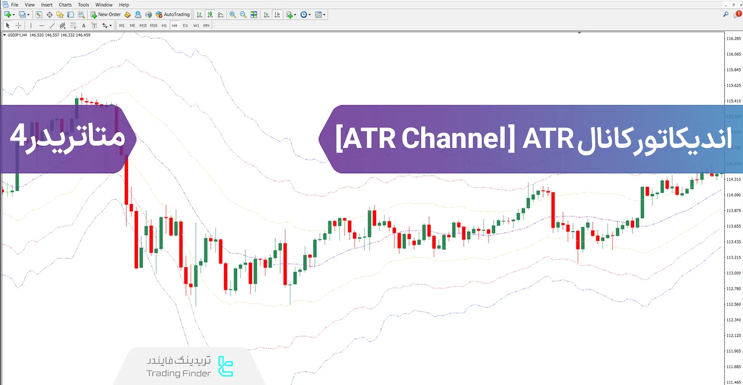Viewport: 743px width, 385px height.
Task: Open the notifications chat icon
Action: [737, 15]
